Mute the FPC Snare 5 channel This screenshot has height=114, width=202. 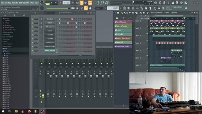coord(33,27)
